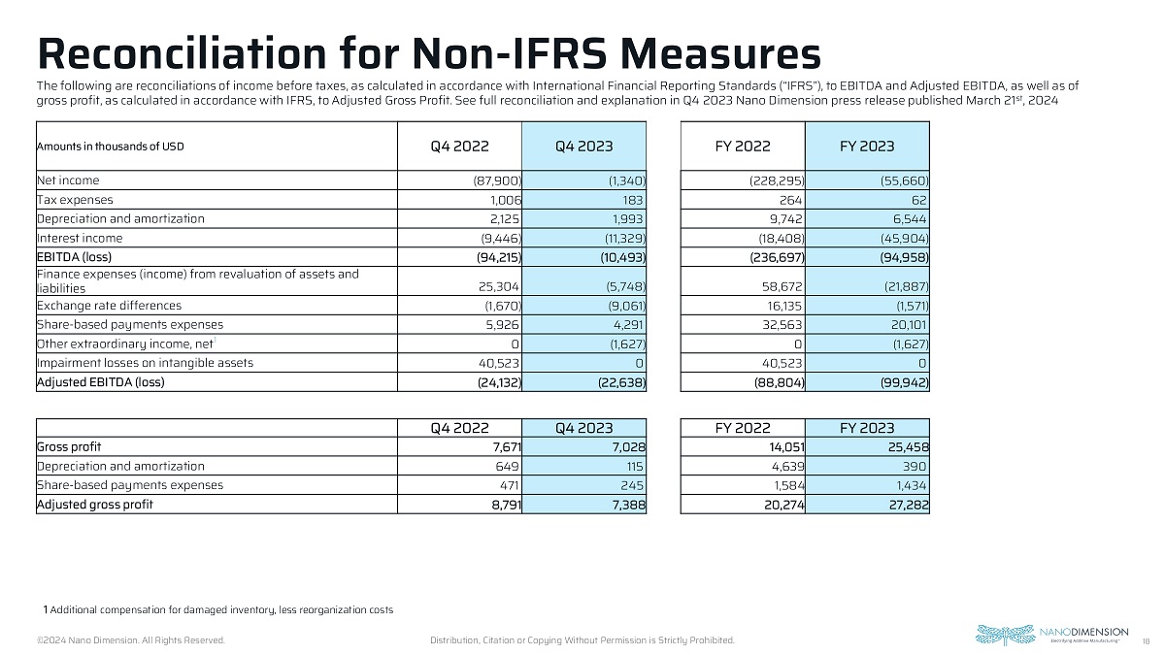This screenshot has height=655, width=1165.
Task: Select the 'Adjusted gross profit' row label
Action: point(95,504)
